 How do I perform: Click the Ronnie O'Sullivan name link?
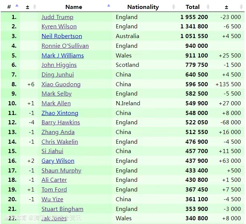coord(65,46)
